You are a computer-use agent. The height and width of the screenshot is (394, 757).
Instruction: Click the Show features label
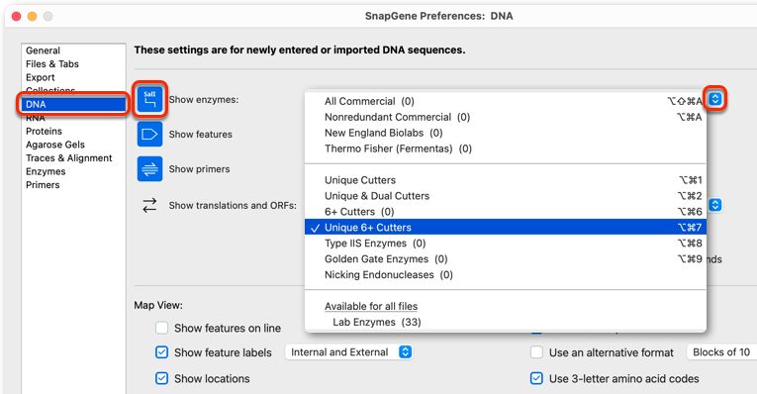(200, 135)
